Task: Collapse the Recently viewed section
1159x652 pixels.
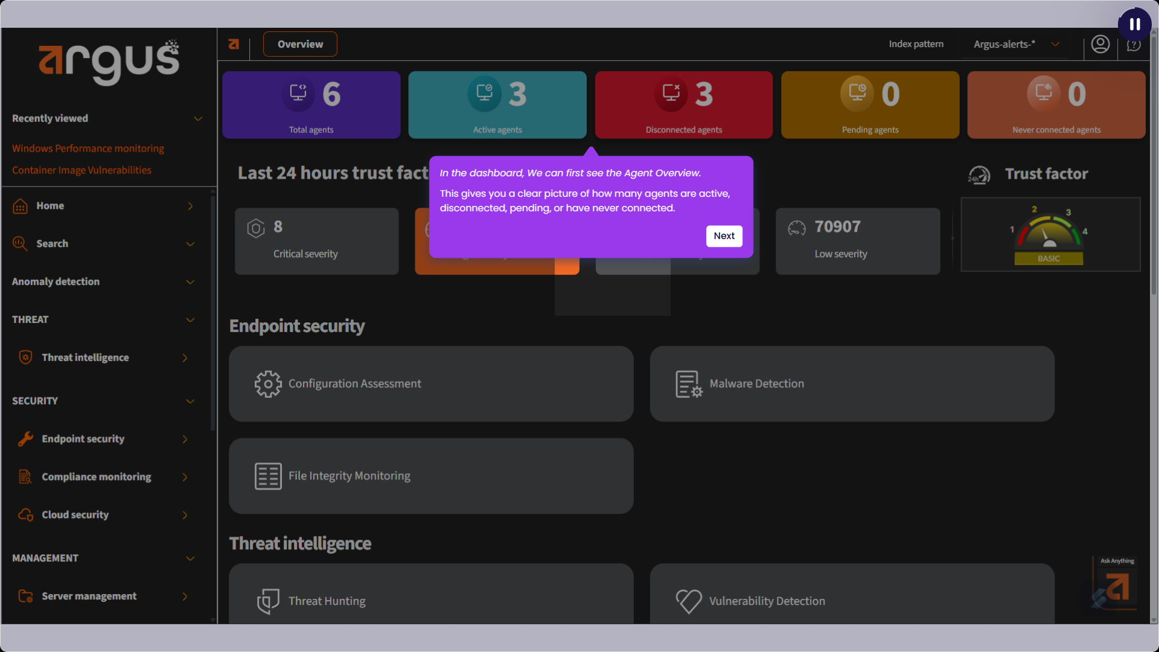Action: [198, 118]
